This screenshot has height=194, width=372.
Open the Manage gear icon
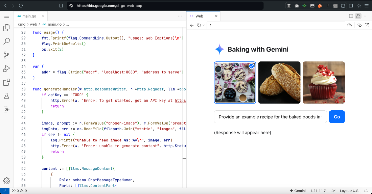pos(7,181)
